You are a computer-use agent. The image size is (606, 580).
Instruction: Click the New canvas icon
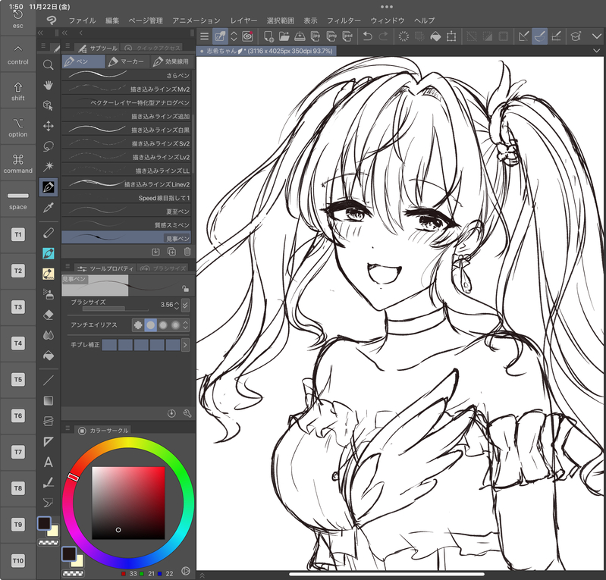point(268,36)
